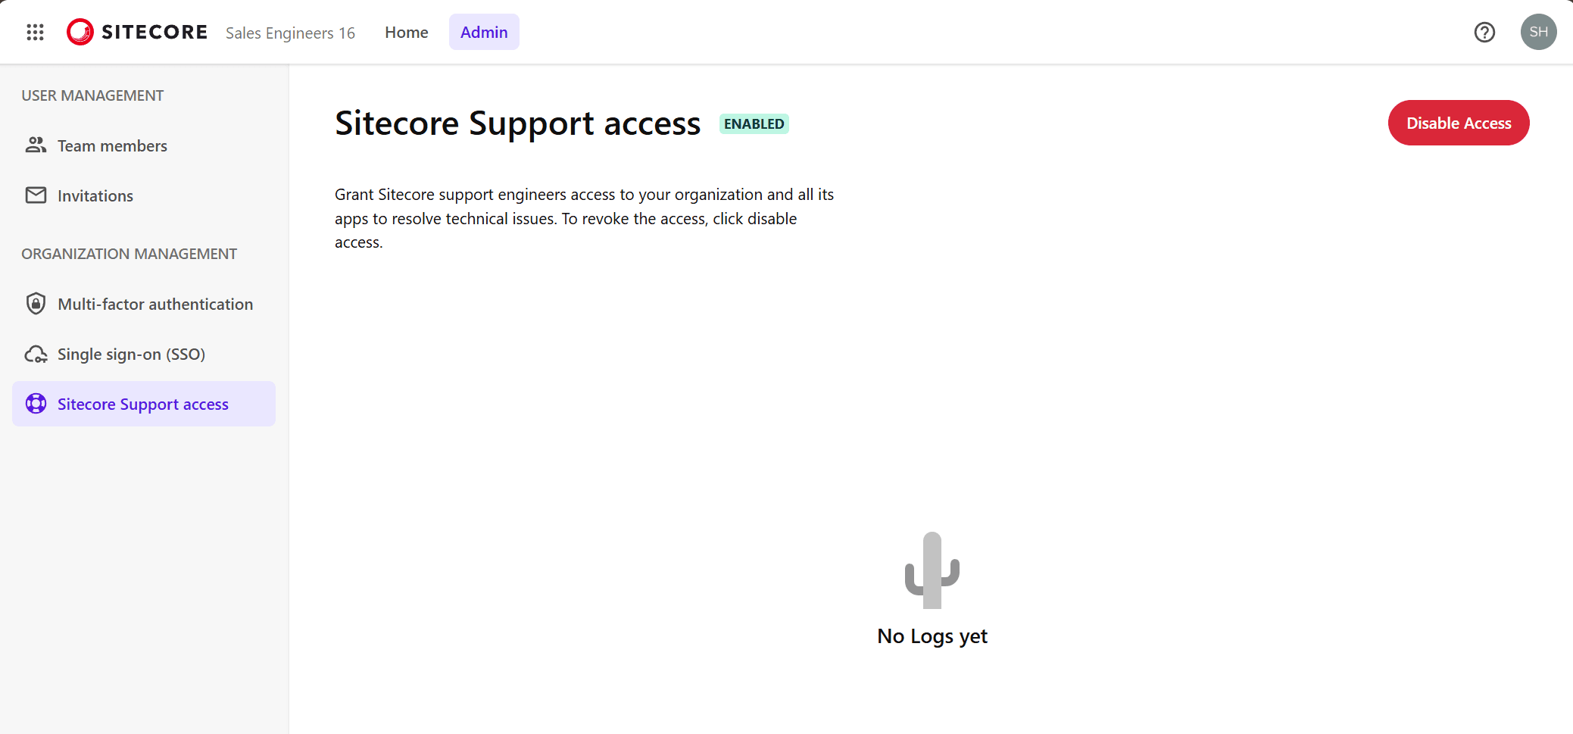Screen dimensions: 1573x734
Task: Navigate to Single sign-on (SSO) label
Action: [x=131, y=355]
